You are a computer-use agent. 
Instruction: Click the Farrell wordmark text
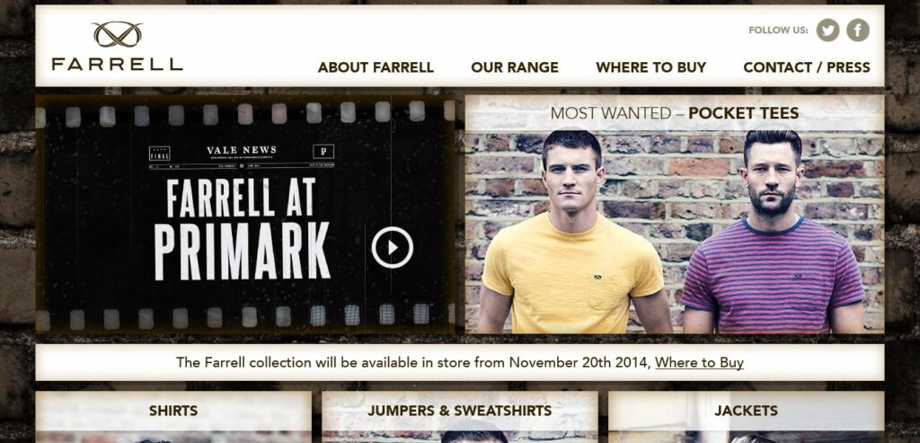[x=118, y=64]
